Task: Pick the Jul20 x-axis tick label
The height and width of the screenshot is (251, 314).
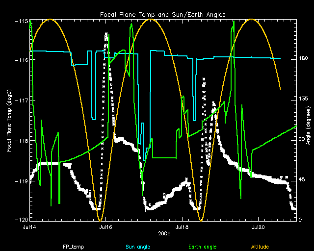Action: point(258,227)
